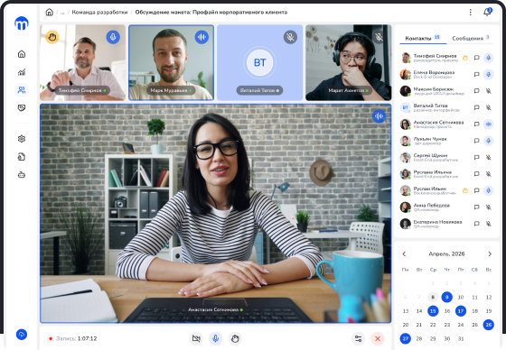
Task: Toggle mic for Елена Воронцова in contacts
Action: [489, 75]
